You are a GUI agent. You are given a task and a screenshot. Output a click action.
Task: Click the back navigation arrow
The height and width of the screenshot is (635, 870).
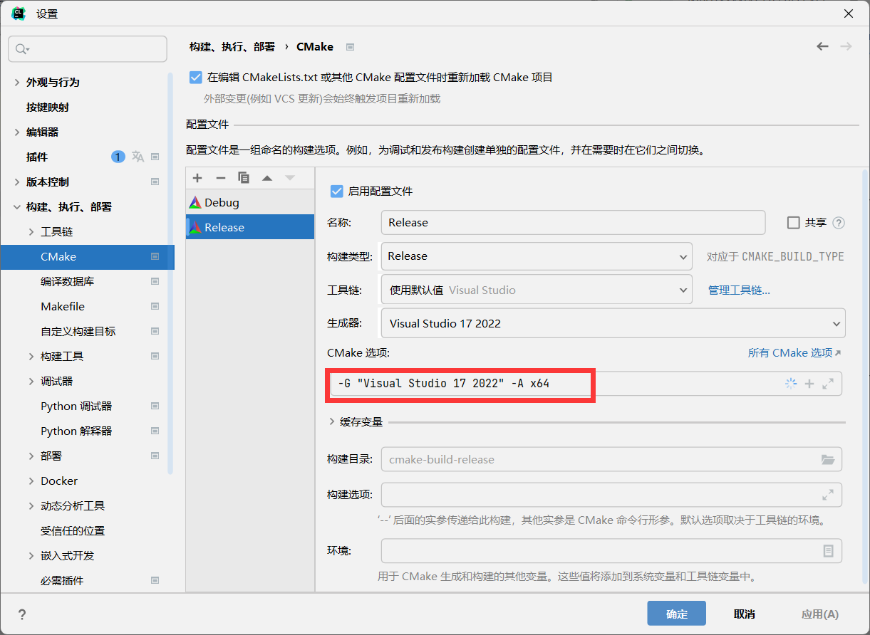coord(823,46)
